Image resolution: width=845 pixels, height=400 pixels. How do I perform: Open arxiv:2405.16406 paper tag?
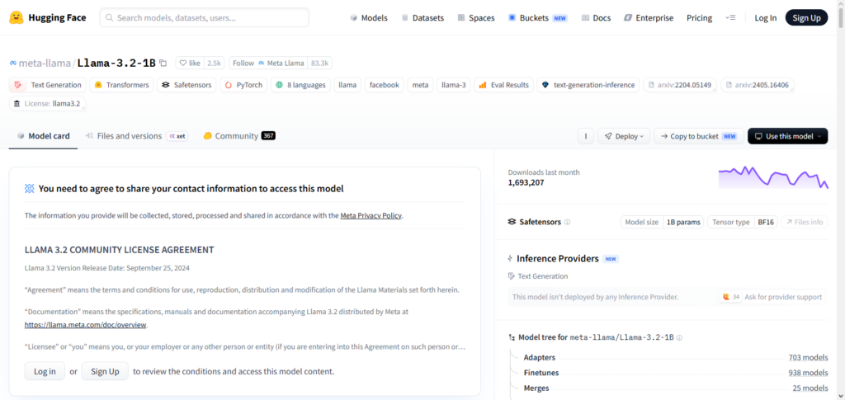[758, 85]
